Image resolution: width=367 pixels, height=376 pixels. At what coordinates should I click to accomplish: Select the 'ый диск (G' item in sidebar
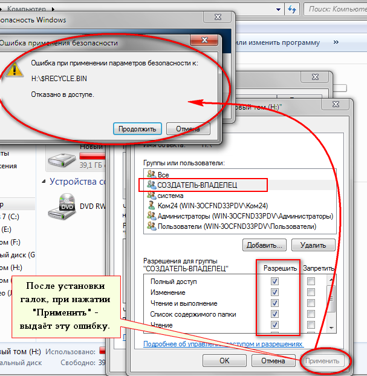18,255
